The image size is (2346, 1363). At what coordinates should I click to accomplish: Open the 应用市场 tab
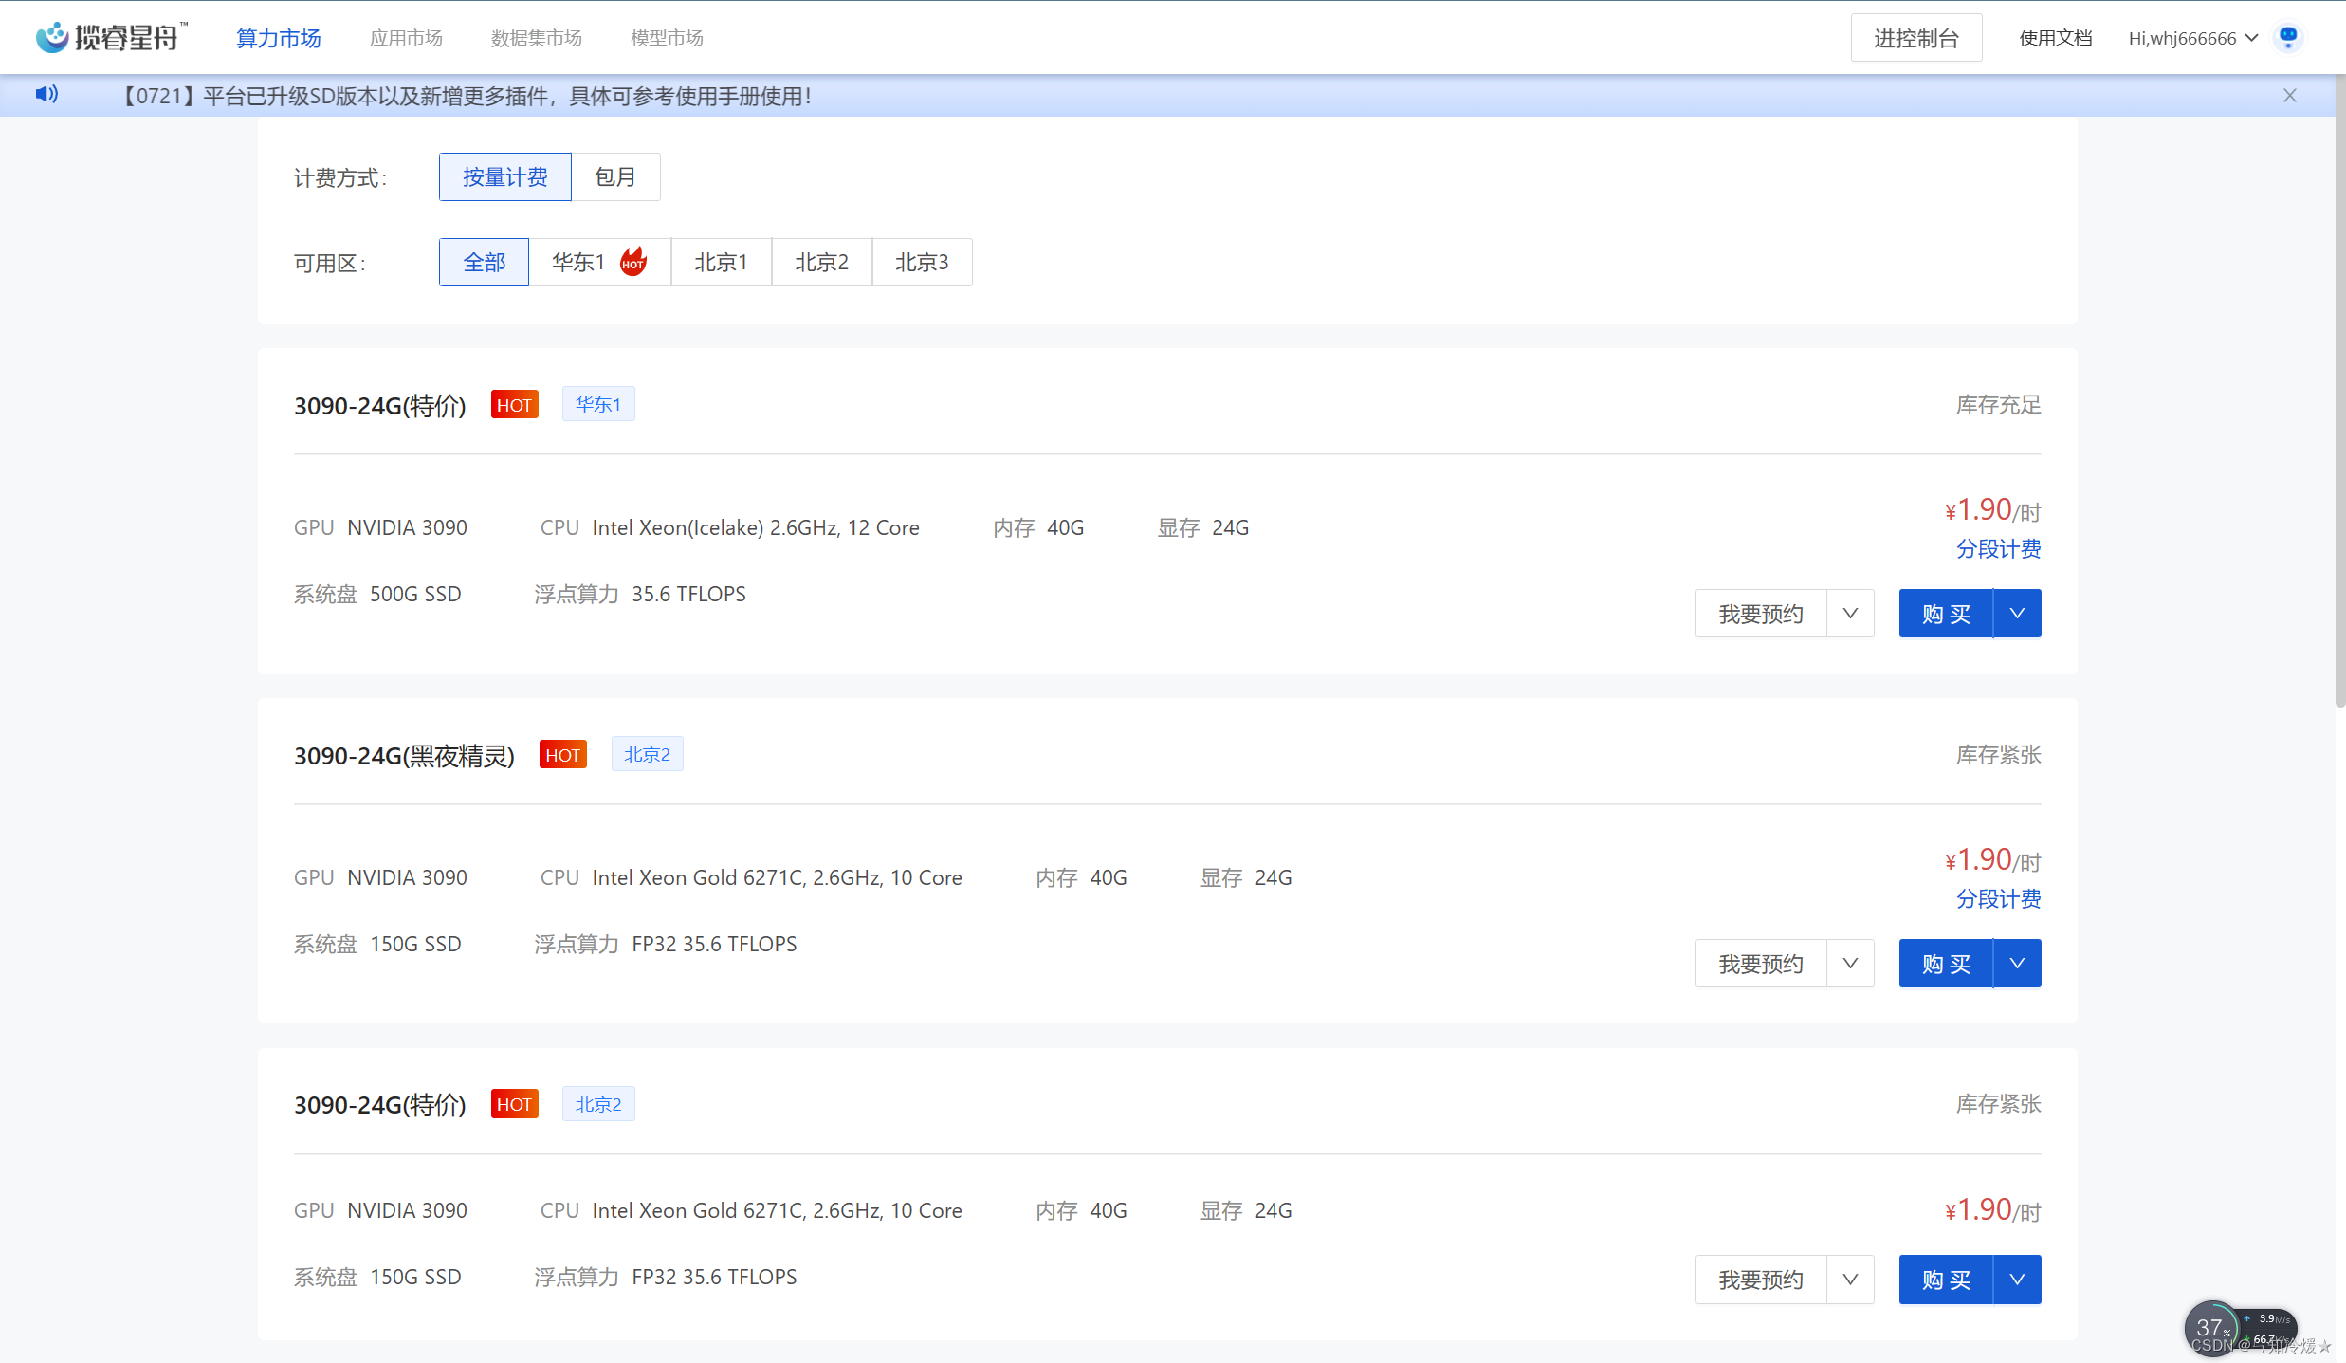point(406,38)
